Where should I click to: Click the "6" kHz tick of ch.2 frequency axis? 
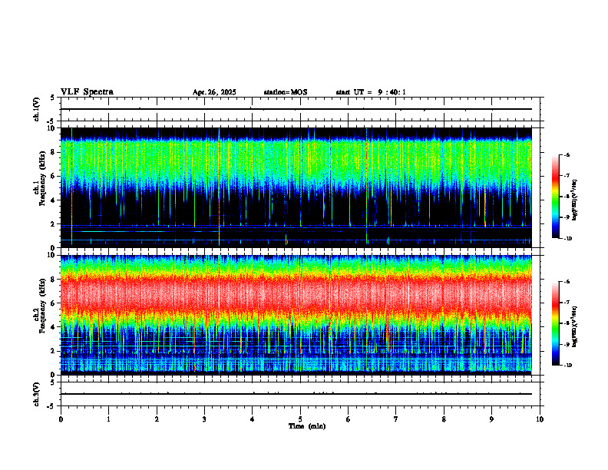point(53,303)
